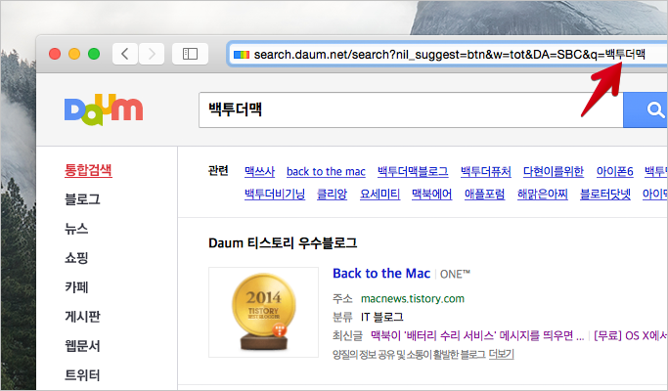
Task: Open related search 백투더맥블로그
Action: click(413, 171)
